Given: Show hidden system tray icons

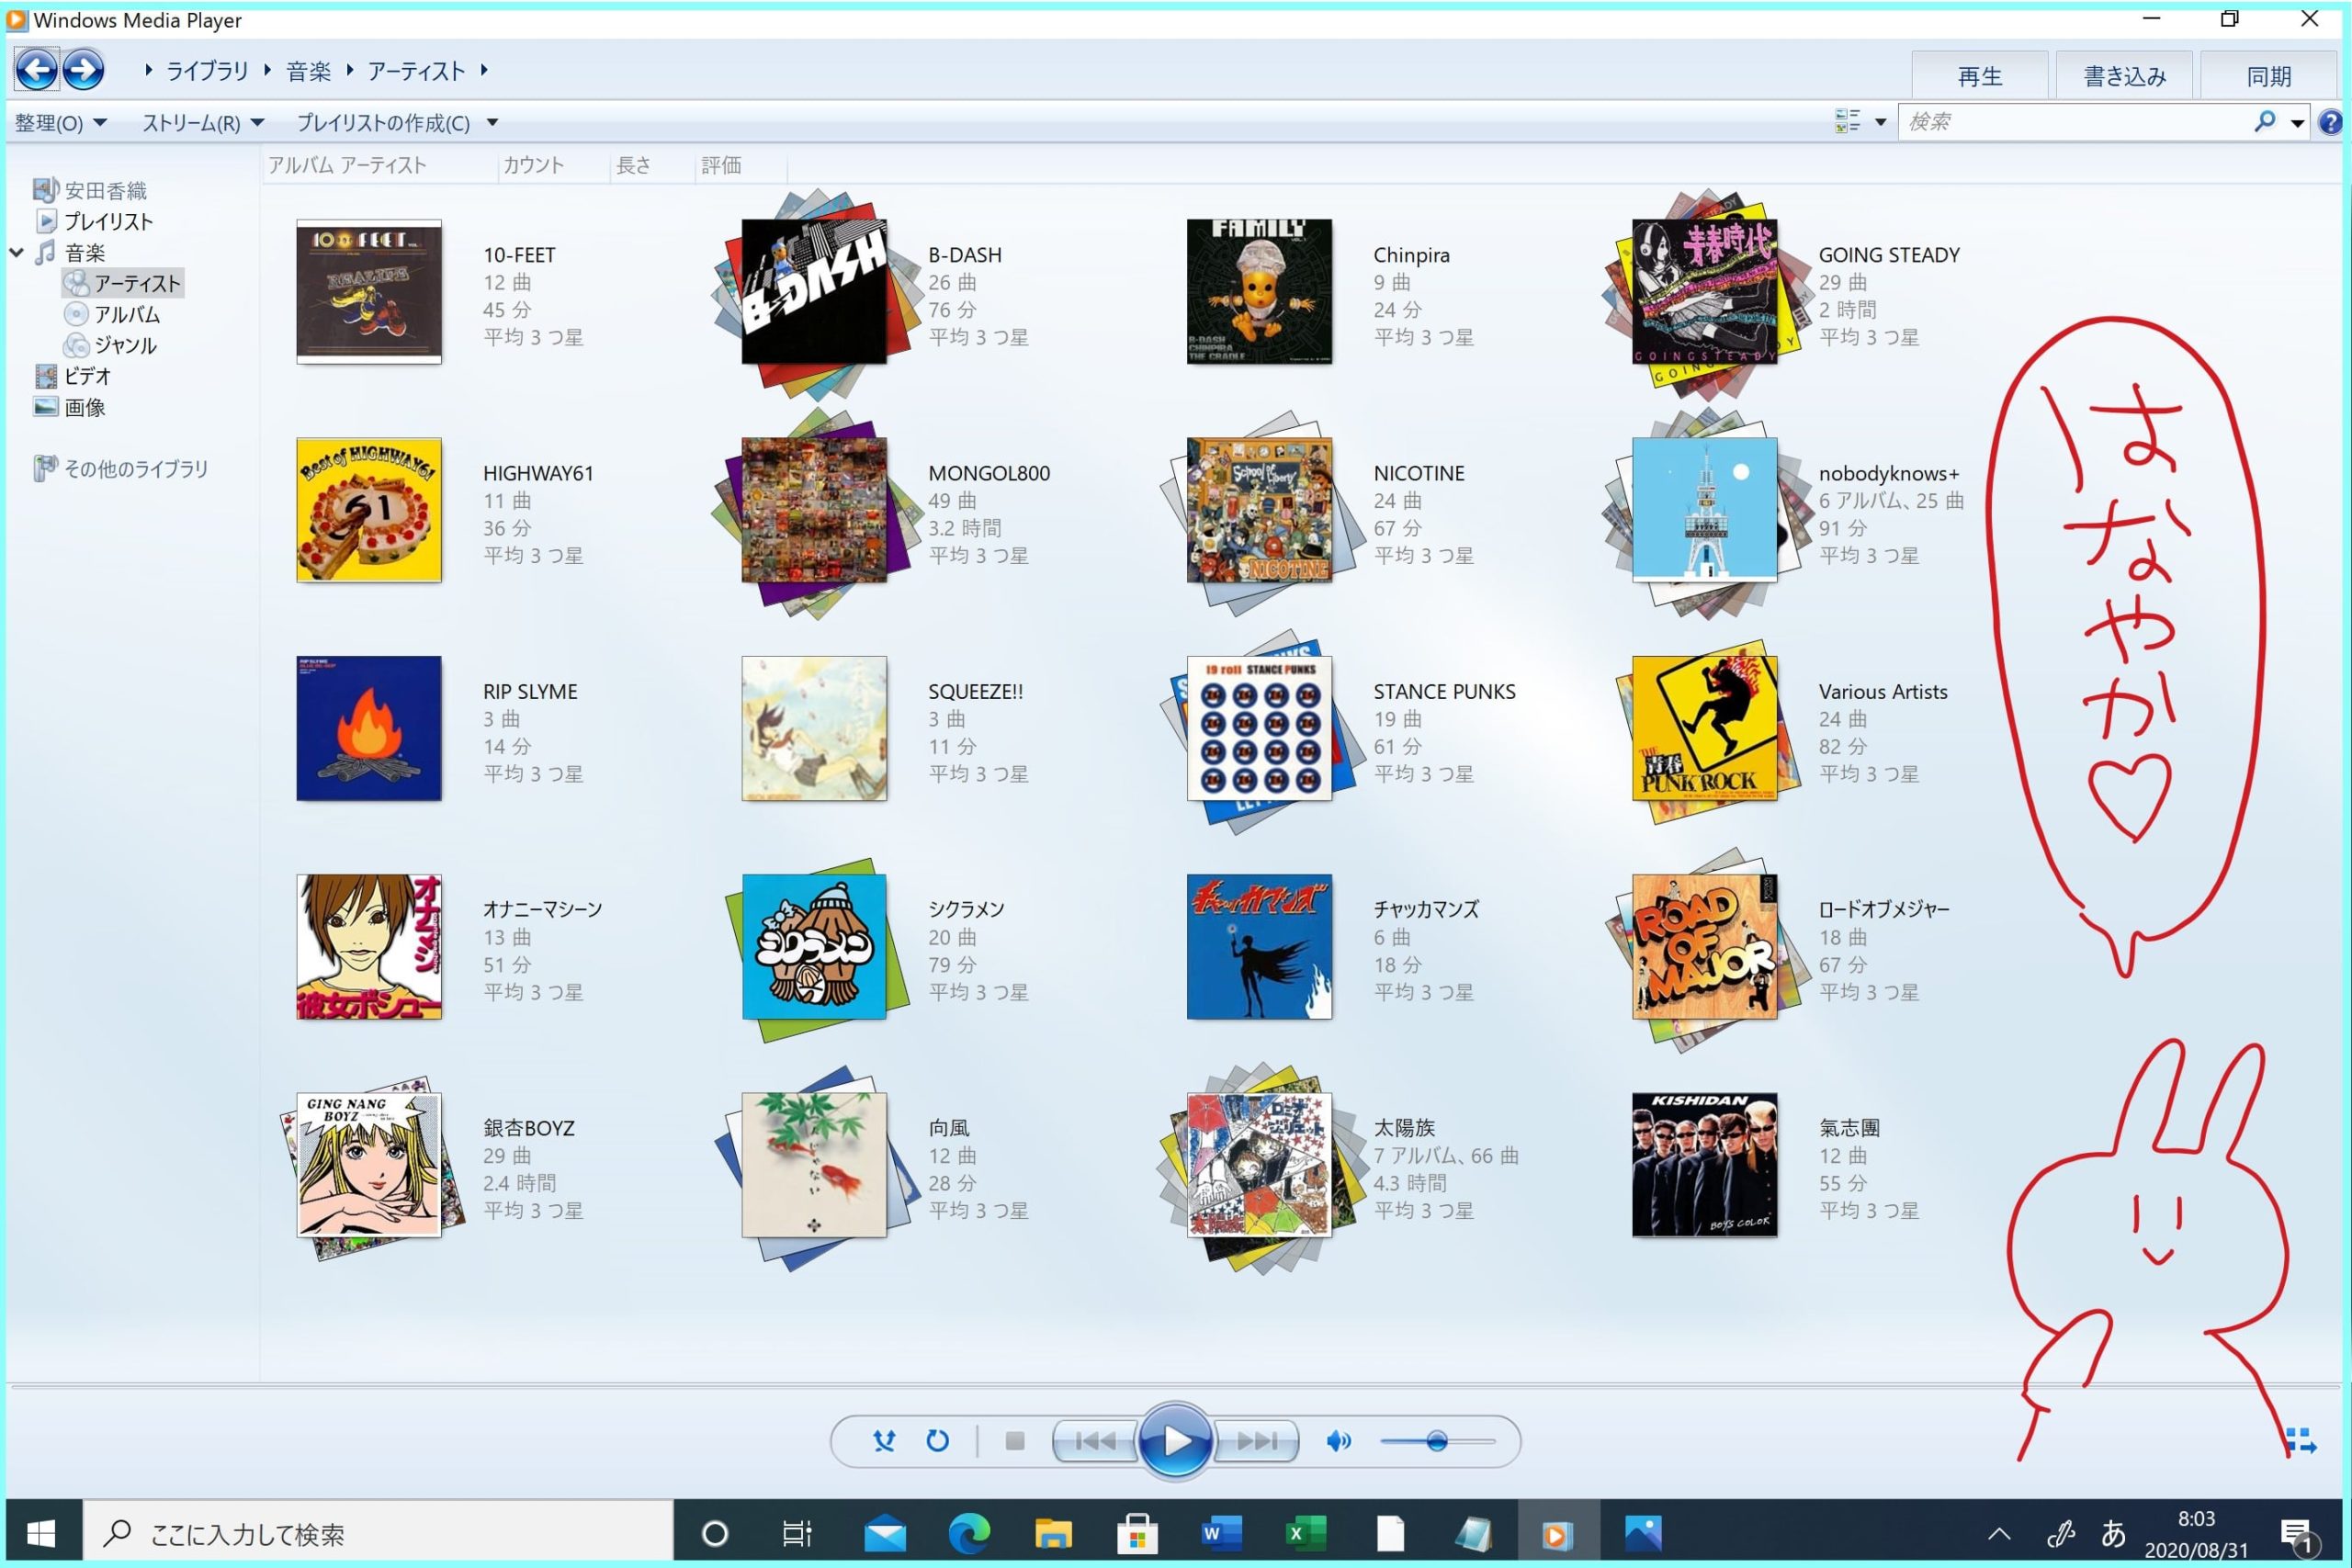Looking at the screenshot, I should 1999,1534.
